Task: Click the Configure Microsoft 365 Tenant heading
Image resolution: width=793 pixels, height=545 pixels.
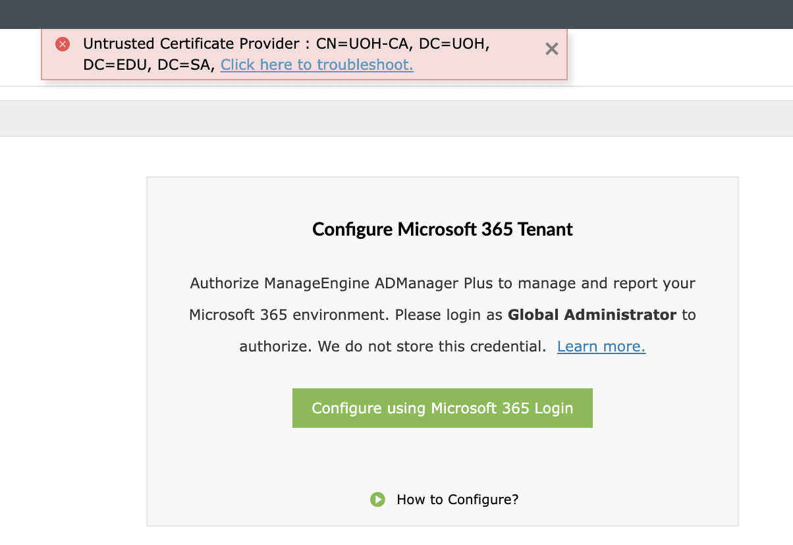Action: tap(442, 229)
